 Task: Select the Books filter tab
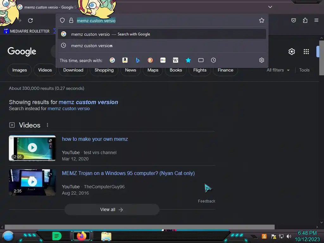(176, 70)
